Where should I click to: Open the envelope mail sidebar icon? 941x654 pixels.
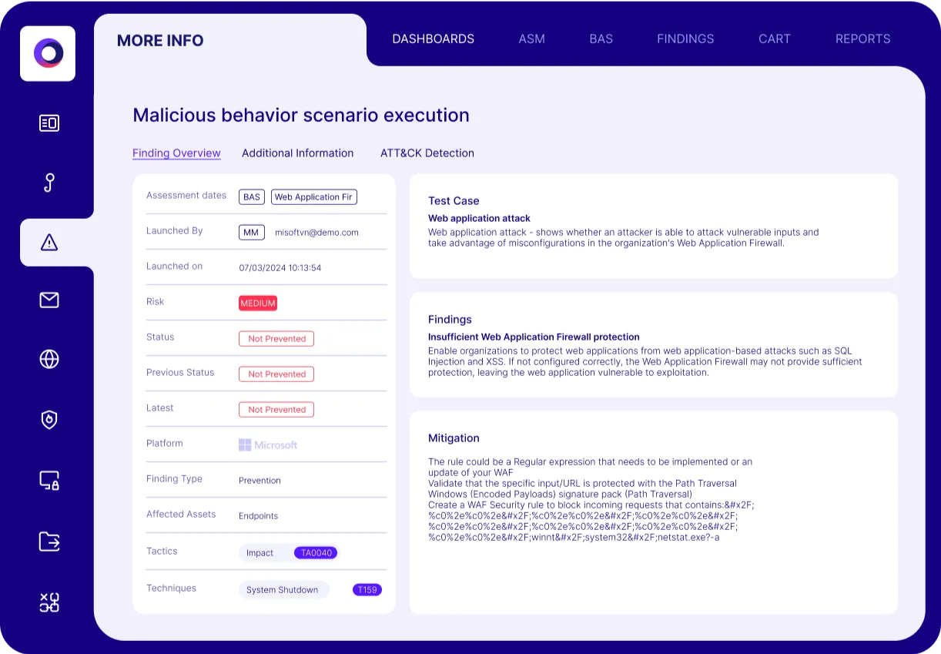(x=49, y=300)
